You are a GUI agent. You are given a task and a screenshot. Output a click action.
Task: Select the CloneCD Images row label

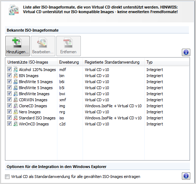point(33,106)
